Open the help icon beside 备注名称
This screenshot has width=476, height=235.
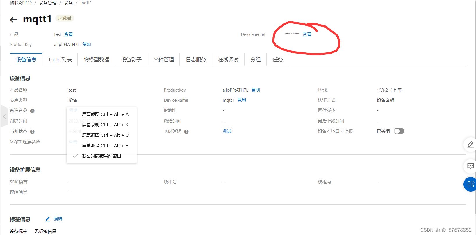tap(32, 111)
